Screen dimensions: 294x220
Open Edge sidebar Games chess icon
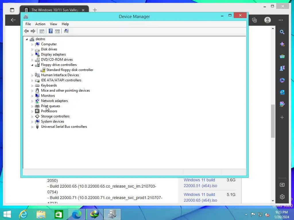(x=282, y=68)
